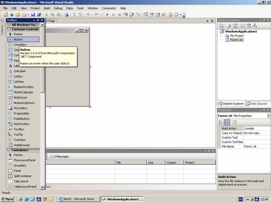Click View Designer icon in Solution Explorer

point(248,26)
